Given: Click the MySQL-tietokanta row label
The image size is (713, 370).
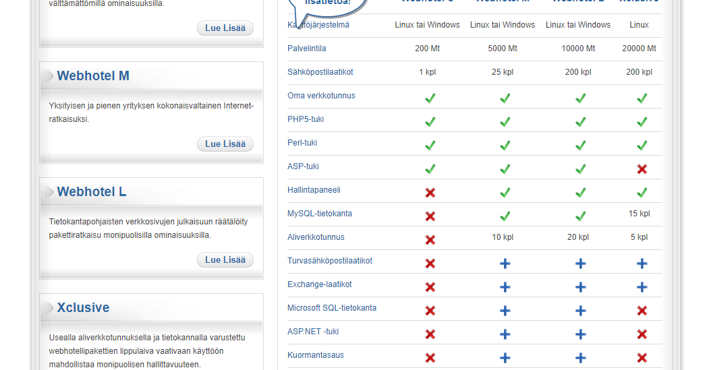Looking at the screenshot, I should coord(320,214).
